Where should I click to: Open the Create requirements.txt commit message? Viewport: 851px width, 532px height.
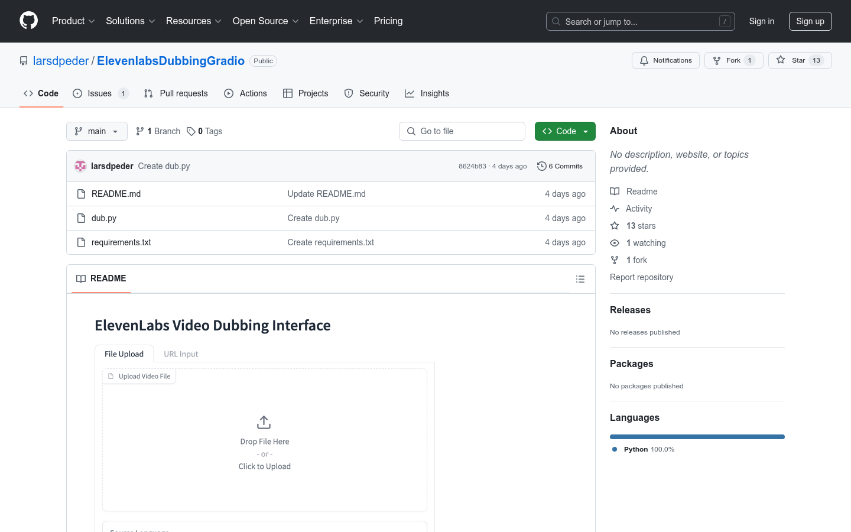click(x=330, y=242)
